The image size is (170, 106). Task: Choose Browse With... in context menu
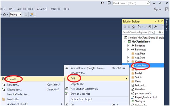coord(96,73)
